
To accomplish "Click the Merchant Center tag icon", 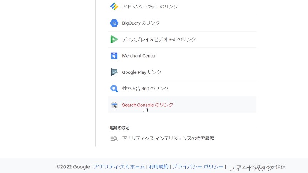I will pos(114,56).
